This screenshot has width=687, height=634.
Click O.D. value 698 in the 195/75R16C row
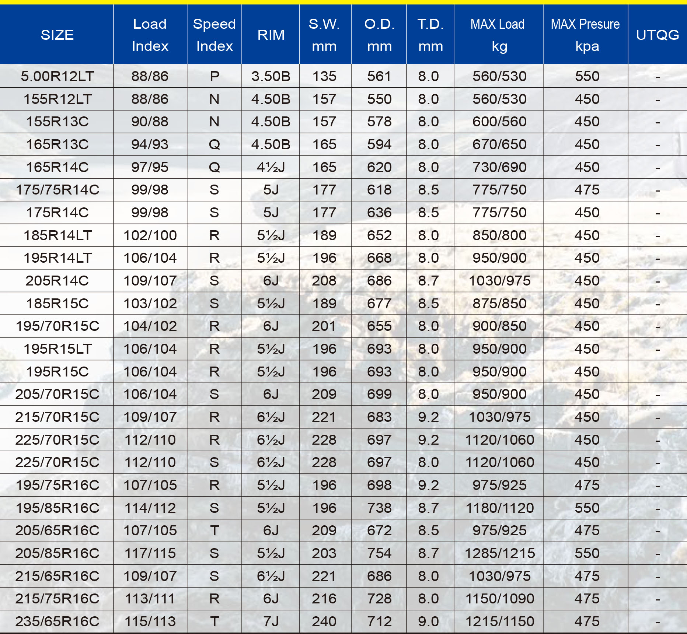pos(379,485)
